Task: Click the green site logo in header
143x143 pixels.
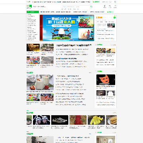Action: tap(29, 6)
